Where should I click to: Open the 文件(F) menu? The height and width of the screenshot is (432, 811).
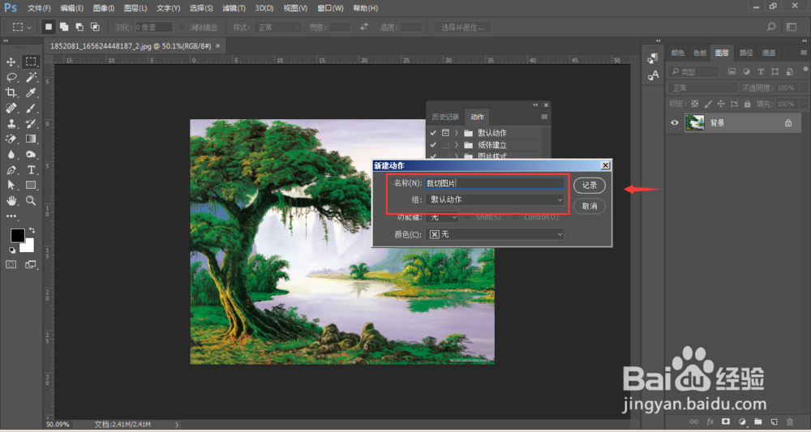(x=39, y=8)
